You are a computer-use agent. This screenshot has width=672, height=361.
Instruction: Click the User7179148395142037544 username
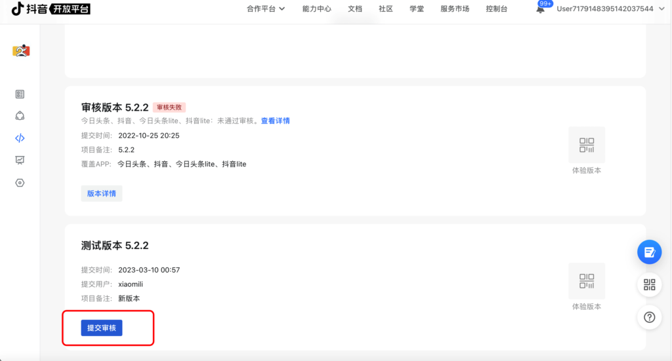coord(604,9)
